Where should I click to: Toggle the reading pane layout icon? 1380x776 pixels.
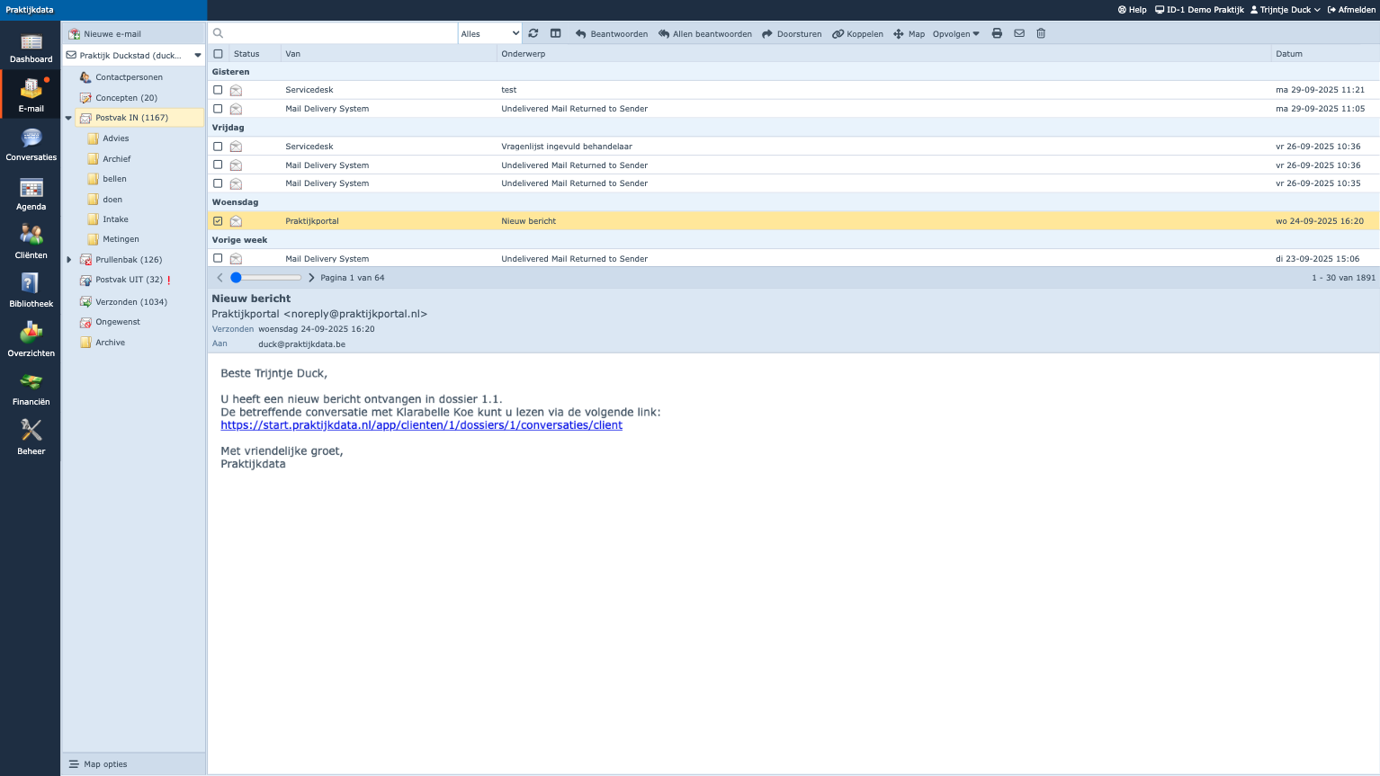point(556,33)
